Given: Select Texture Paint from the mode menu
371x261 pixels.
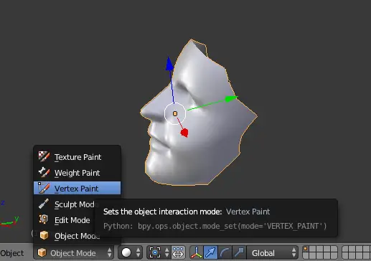Looking at the screenshot, I should coord(77,157).
